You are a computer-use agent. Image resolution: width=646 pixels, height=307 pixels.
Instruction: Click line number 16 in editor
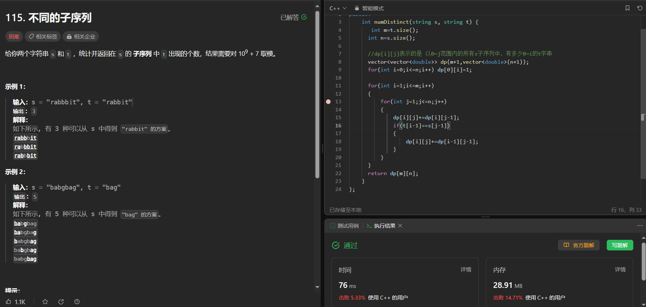[x=338, y=126]
